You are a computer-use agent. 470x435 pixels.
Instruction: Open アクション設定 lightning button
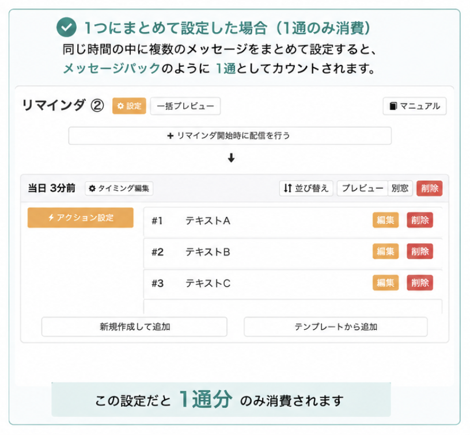[80, 217]
